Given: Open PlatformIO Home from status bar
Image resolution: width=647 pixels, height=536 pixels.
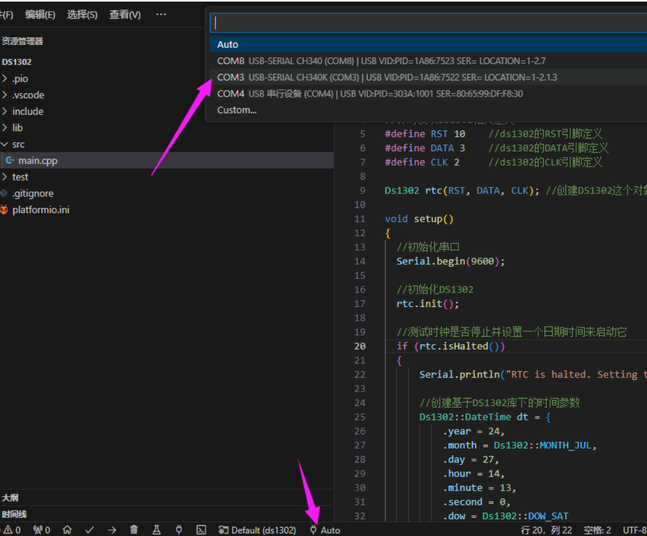Looking at the screenshot, I should 67,530.
